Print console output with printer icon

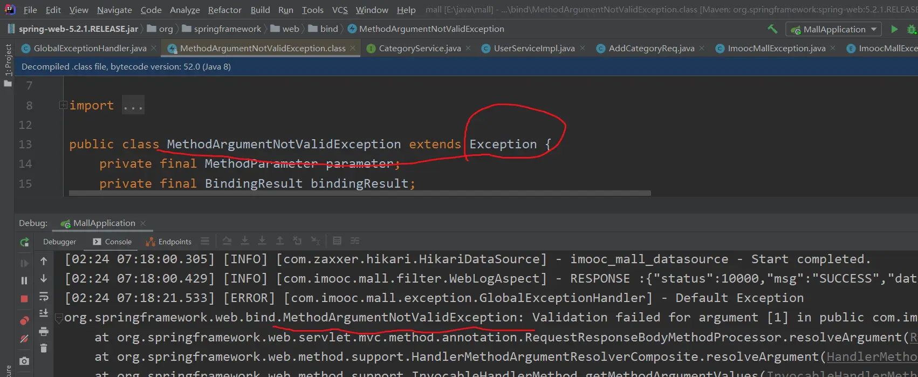(x=44, y=331)
